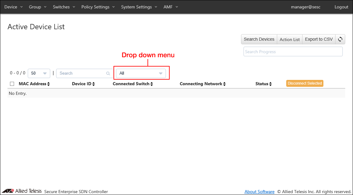Viewport: 353px width, 195px height.
Task: Open the 50 per-page dropdown
Action: 39,73
